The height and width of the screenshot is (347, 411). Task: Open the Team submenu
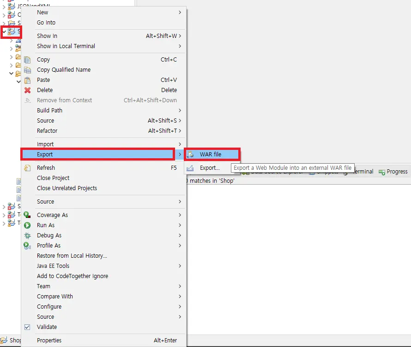[103, 286]
